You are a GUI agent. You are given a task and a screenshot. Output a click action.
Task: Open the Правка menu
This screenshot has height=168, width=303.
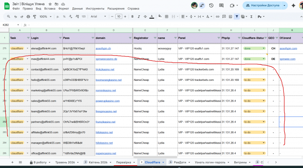28,9
